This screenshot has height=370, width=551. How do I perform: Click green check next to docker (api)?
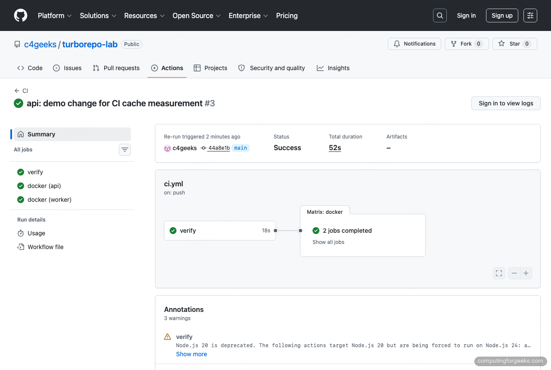21,186
